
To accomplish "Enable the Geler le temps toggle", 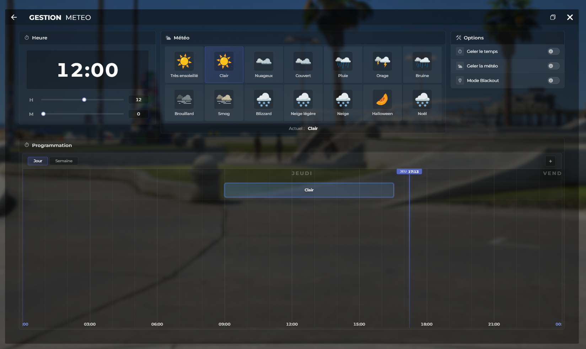I will tap(553, 51).
